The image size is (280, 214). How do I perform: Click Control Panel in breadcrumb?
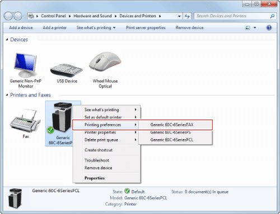(x=53, y=16)
